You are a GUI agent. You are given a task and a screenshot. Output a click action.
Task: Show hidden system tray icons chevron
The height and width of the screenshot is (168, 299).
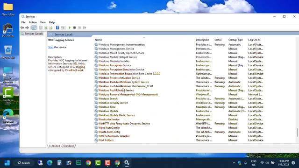tap(234, 163)
